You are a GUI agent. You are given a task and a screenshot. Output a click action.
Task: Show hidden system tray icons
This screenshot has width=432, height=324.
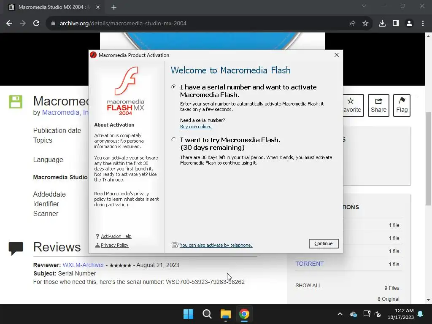pos(340,314)
